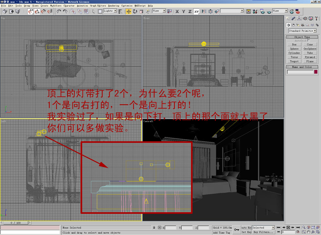This screenshot has width=321, height=235.
Task: Toggle the Percent Snap button
Action: coord(43,12)
